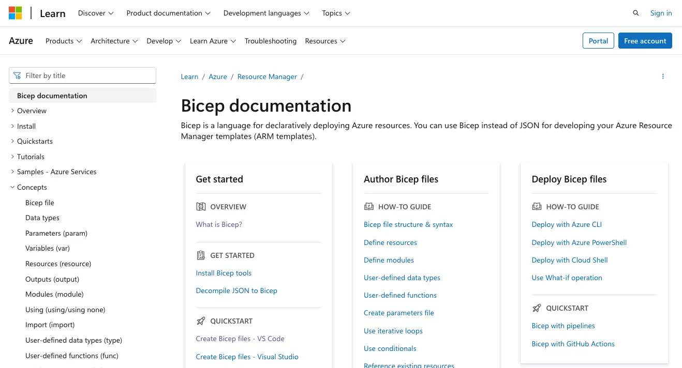Open Create Bicep files - VS Code link
This screenshot has height=368, width=682.
pyautogui.click(x=240, y=339)
